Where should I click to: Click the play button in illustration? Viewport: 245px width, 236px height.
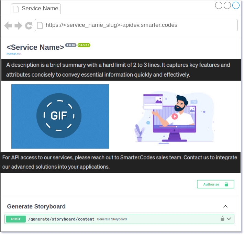point(175,116)
